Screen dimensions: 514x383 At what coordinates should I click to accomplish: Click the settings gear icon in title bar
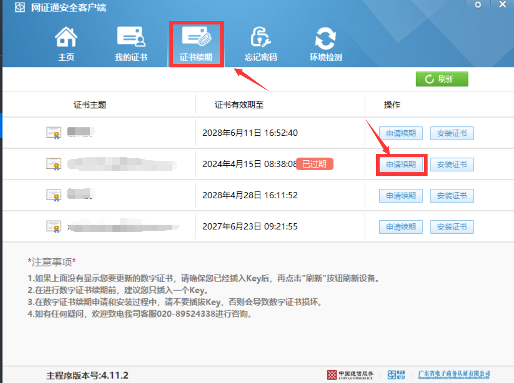point(478,5)
